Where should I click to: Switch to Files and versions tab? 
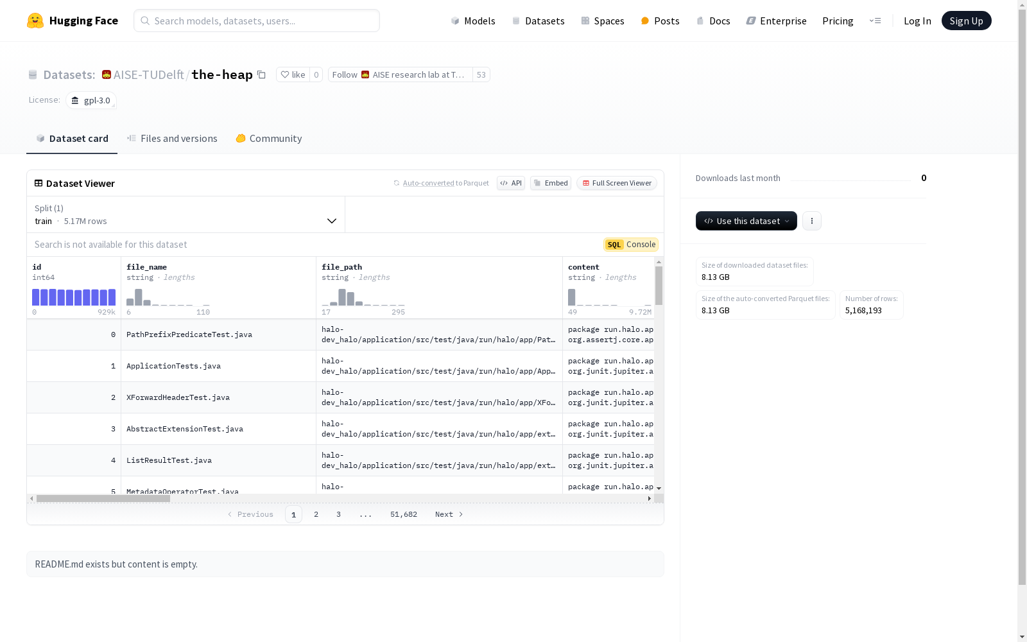(172, 139)
